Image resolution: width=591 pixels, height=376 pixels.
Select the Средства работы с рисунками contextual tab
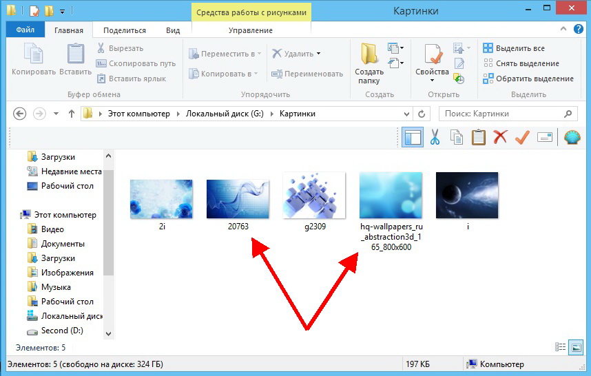point(251,12)
